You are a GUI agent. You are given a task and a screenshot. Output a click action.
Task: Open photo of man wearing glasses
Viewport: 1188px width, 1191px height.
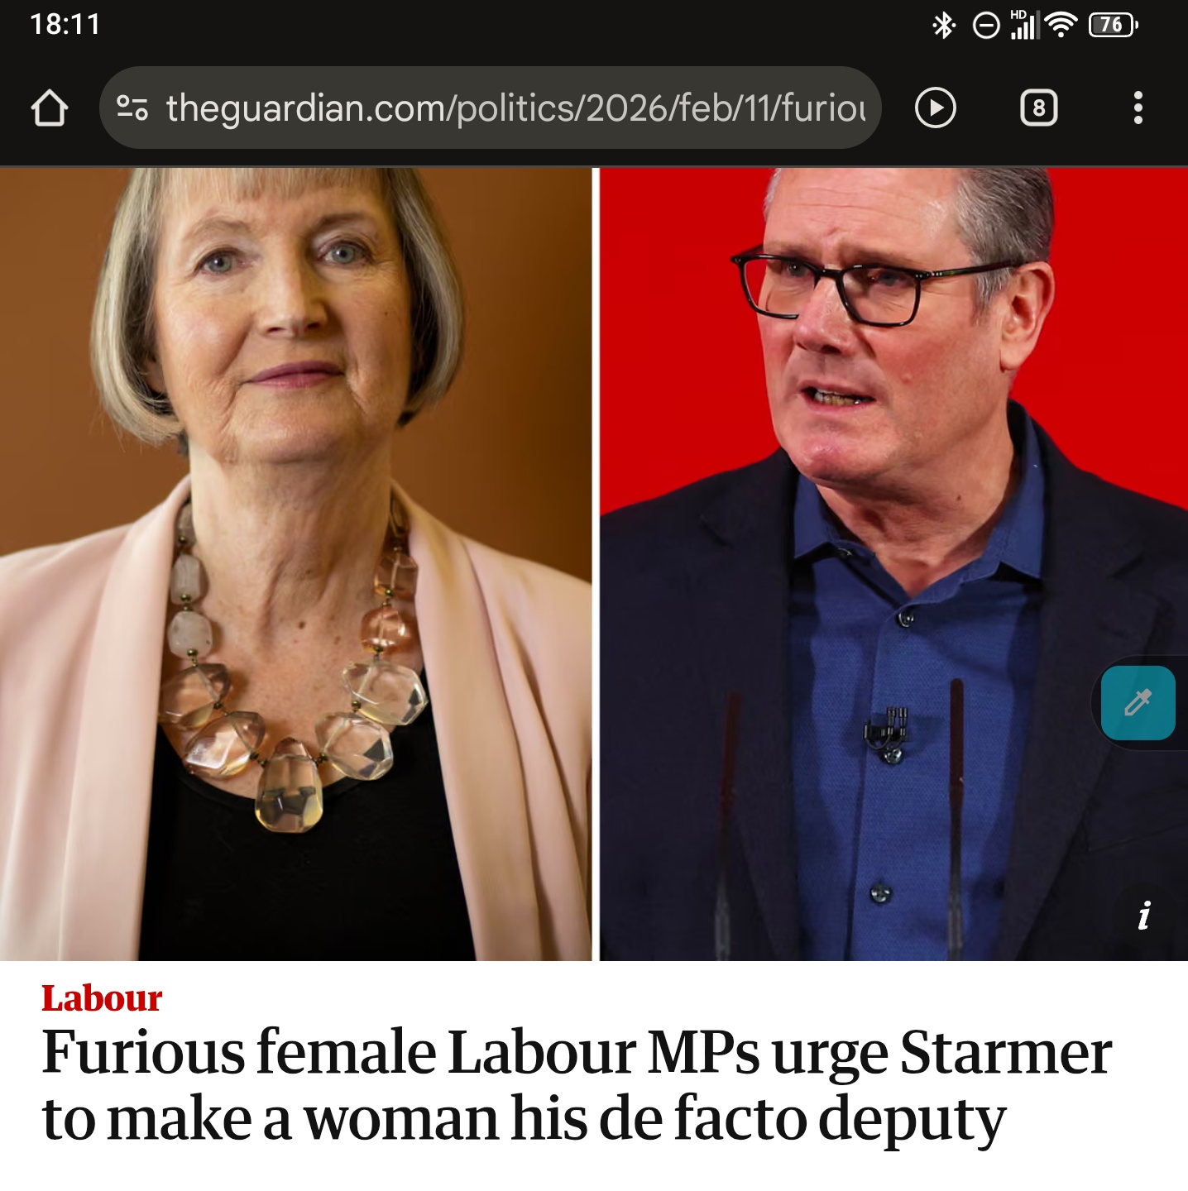tap(893, 564)
